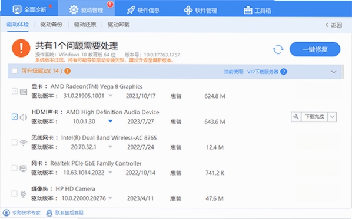Click HP HD Camera device name
Viewport: 352px width, 219px height.
[x=75, y=189]
